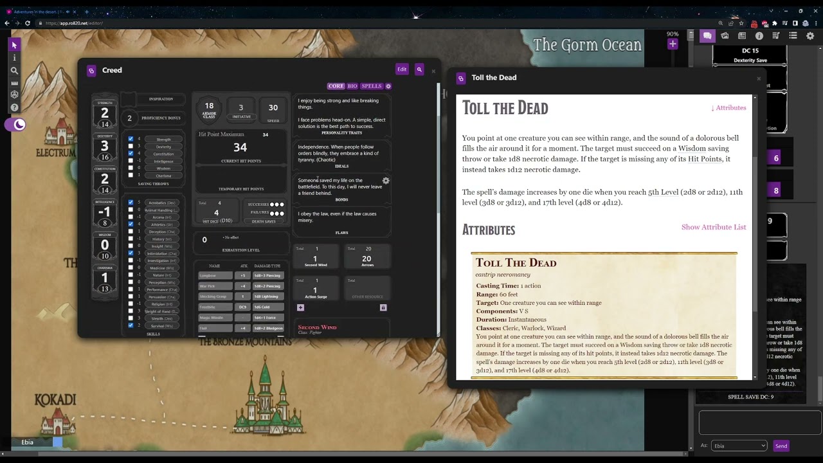Open the Settings gear tab in sidebar
This screenshot has width=823, height=463.
click(x=810, y=36)
